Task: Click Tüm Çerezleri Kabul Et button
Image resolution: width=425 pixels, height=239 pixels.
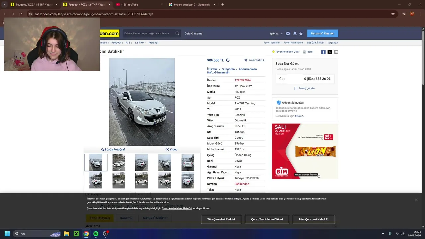Action: coord(314,219)
